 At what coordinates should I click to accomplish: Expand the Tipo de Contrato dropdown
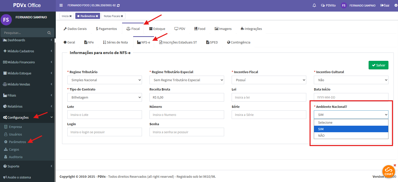105,97
